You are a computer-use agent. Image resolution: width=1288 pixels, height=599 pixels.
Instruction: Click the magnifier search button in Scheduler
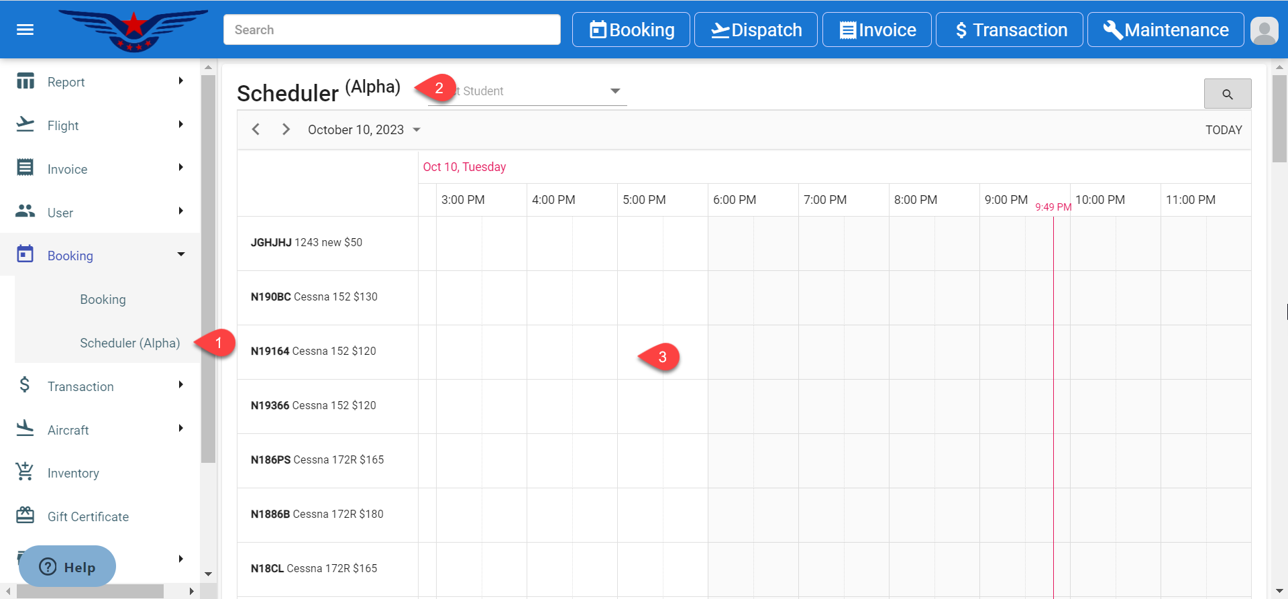point(1227,94)
